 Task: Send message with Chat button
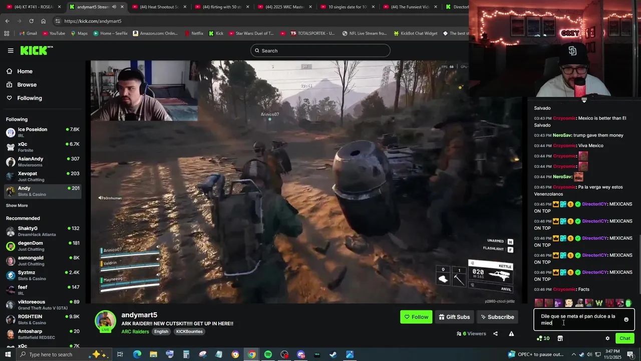click(624, 338)
